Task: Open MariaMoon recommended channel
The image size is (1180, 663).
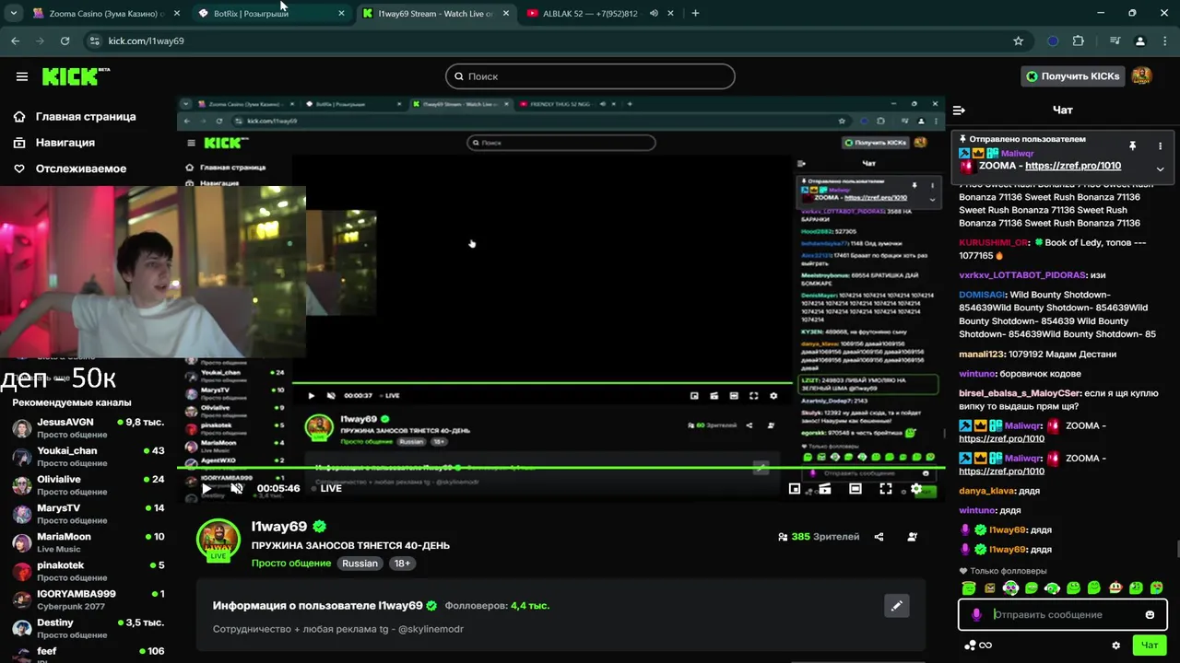Action: pos(88,542)
